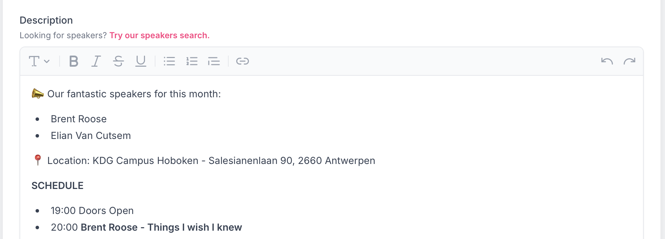This screenshot has height=239, width=665.
Task: Click the indent list icon
Action: pos(214,61)
